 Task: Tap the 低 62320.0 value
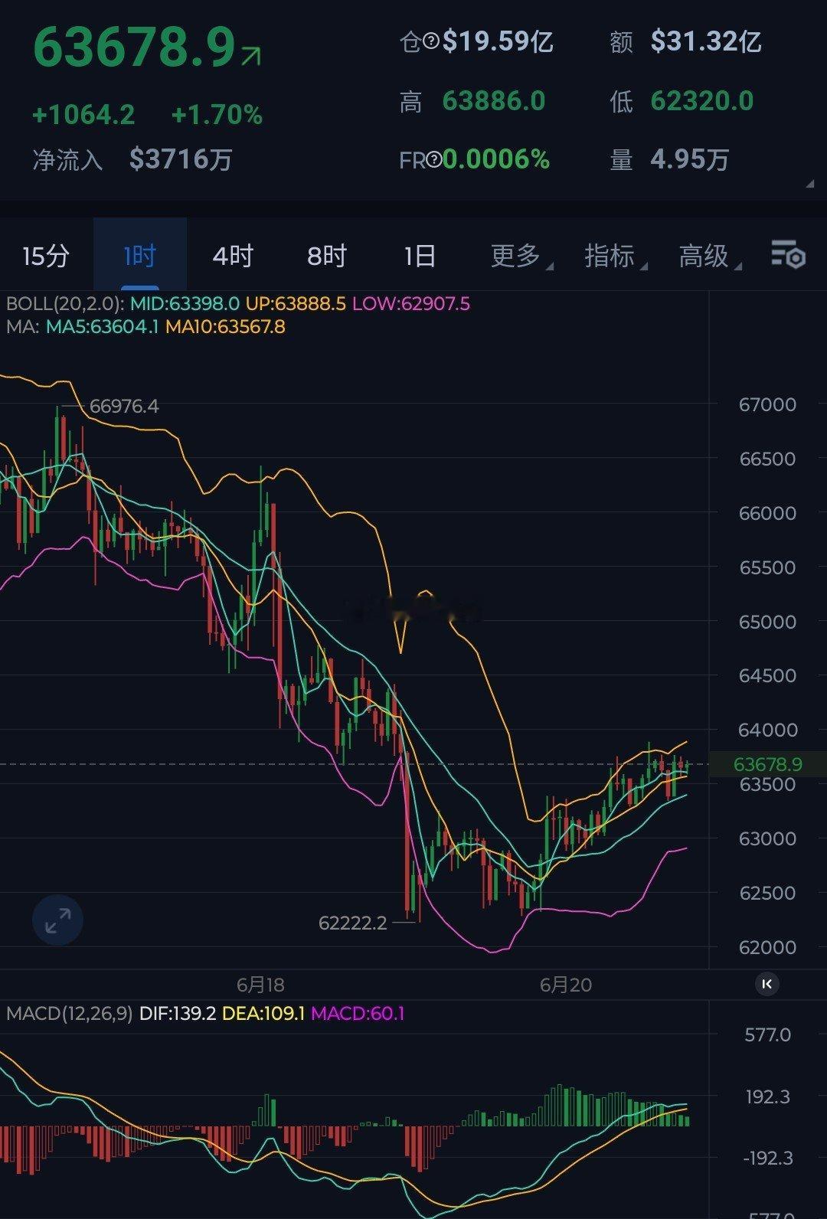(702, 101)
